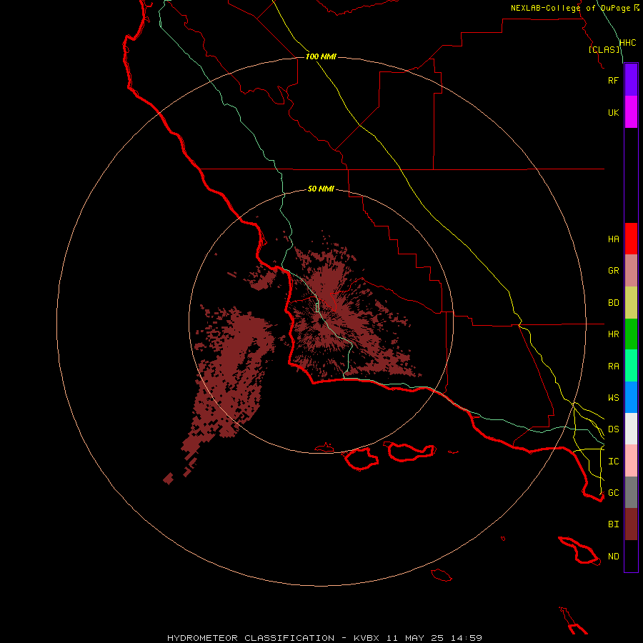The height and width of the screenshot is (643, 643).
Task: Click the HA legend label
Action: 613,239
